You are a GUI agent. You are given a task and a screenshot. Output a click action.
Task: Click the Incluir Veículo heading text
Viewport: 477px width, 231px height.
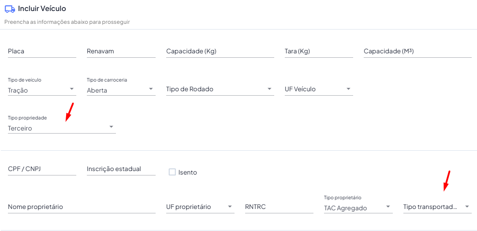[42, 8]
